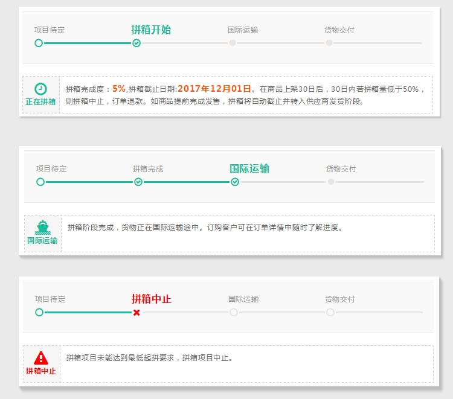Click the 项目待定 circle marker in second card
Image resolution: width=453 pixels, height=399 pixels.
40,182
